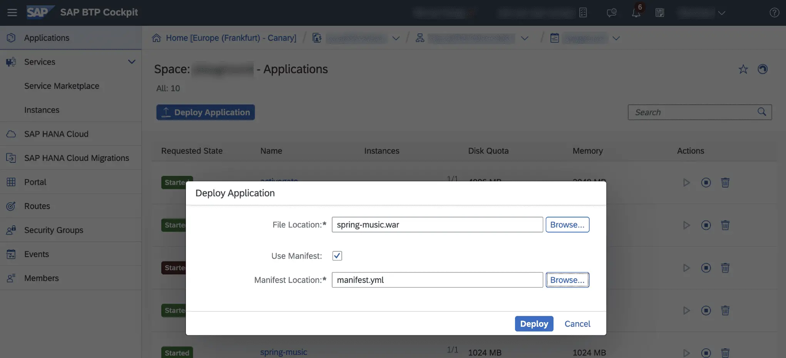Start the third listed application
The height and width of the screenshot is (358, 786).
(x=686, y=268)
